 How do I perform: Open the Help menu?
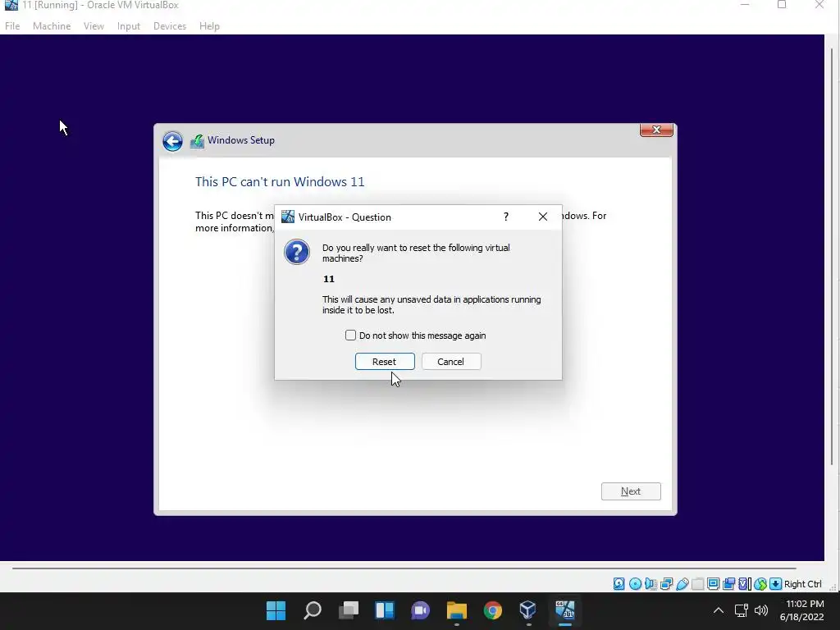[x=209, y=25]
